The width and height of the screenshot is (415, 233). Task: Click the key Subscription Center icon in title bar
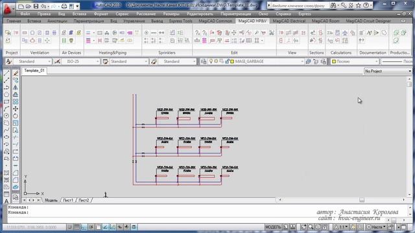[344, 5]
